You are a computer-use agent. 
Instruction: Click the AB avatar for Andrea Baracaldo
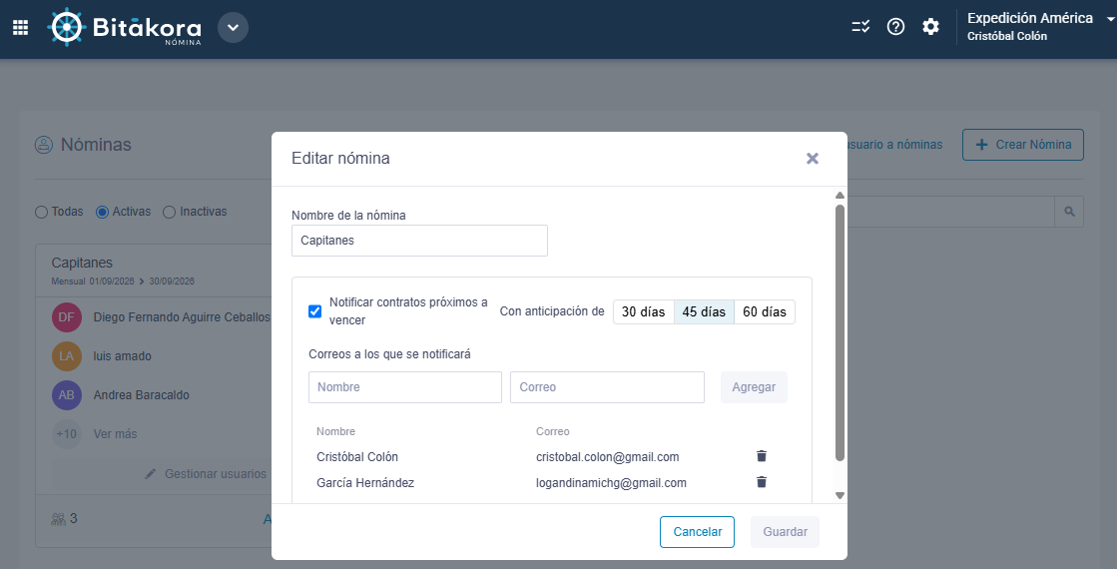[66, 395]
